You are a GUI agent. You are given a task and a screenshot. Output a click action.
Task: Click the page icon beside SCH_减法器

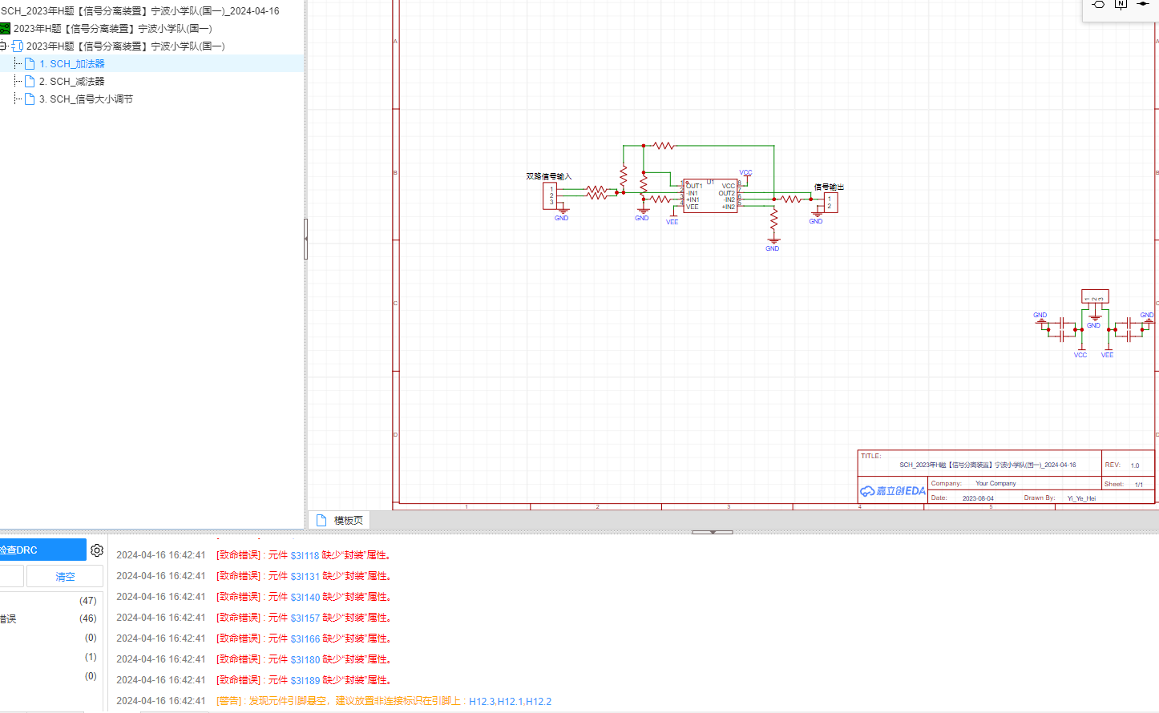(x=30, y=82)
